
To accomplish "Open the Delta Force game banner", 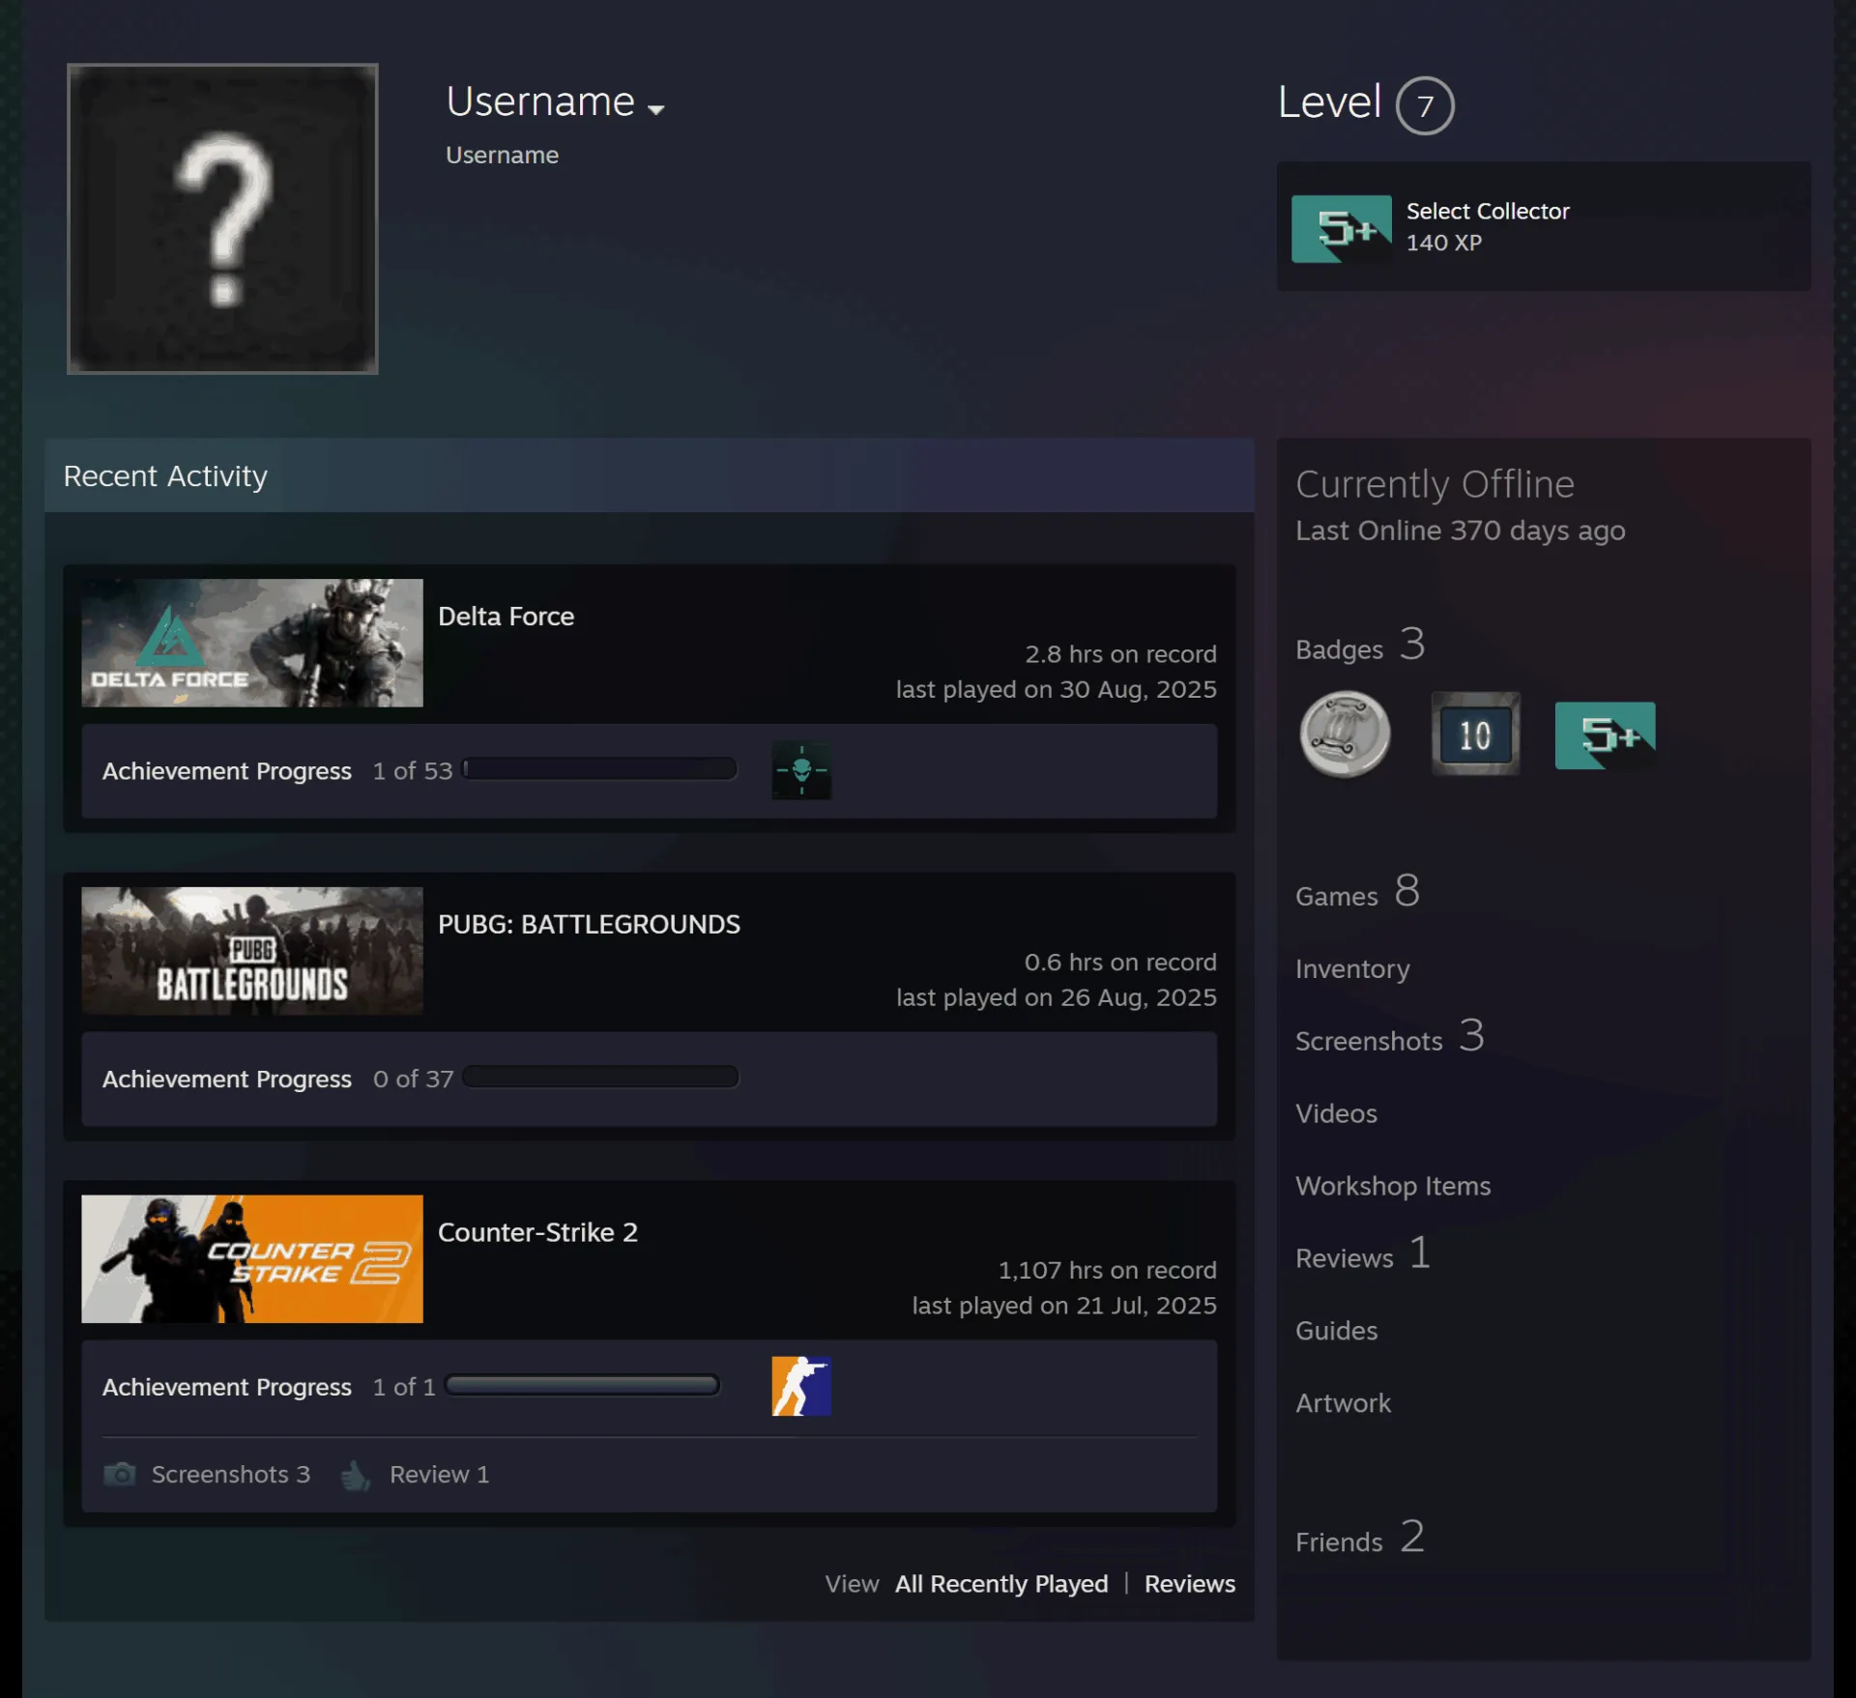I will coord(252,643).
